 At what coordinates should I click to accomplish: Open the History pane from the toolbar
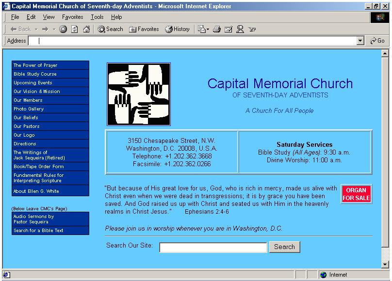click(177, 29)
